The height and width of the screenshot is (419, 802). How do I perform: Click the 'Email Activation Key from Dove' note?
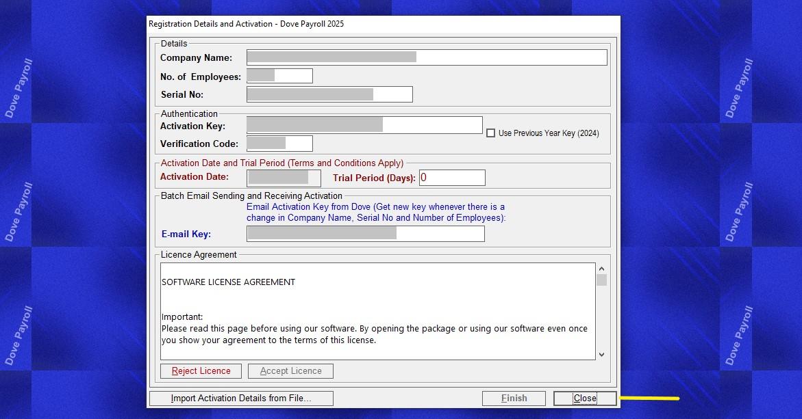[x=376, y=213]
